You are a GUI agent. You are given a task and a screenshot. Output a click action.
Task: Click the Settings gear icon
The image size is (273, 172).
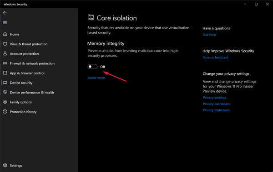click(x=5, y=165)
